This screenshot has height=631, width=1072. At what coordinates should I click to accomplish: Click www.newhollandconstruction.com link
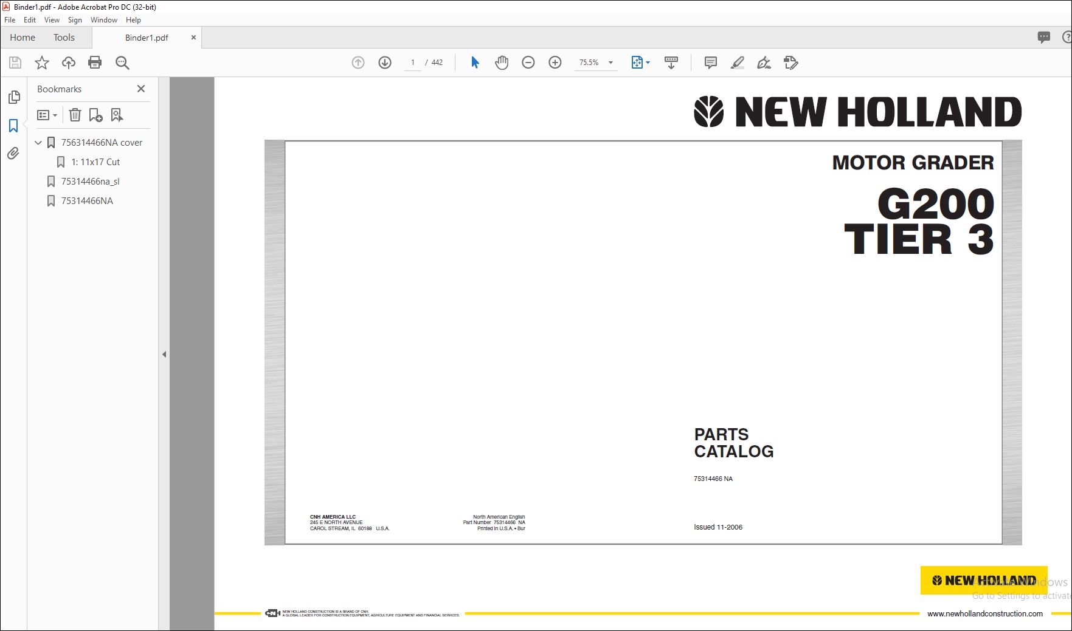tap(984, 614)
